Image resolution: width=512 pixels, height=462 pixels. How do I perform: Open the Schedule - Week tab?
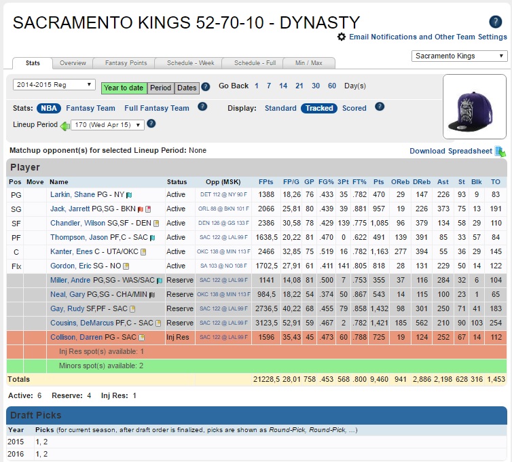point(191,63)
